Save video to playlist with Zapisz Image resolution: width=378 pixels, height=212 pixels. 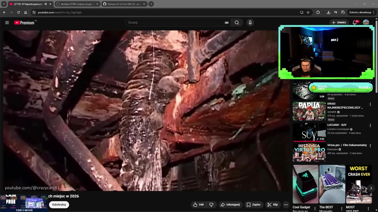pyautogui.click(x=253, y=205)
